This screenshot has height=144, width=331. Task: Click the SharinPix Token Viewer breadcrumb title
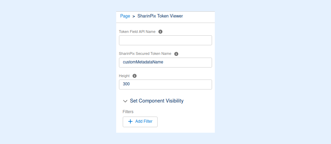[160, 16]
